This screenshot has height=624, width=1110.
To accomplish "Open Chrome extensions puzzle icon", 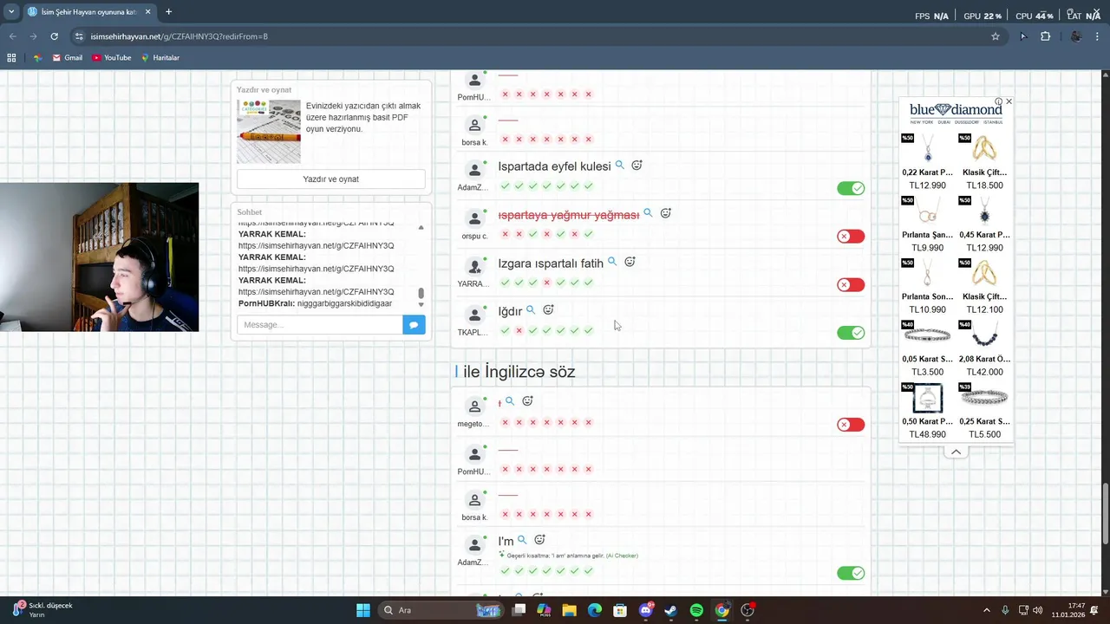I will tap(1045, 36).
